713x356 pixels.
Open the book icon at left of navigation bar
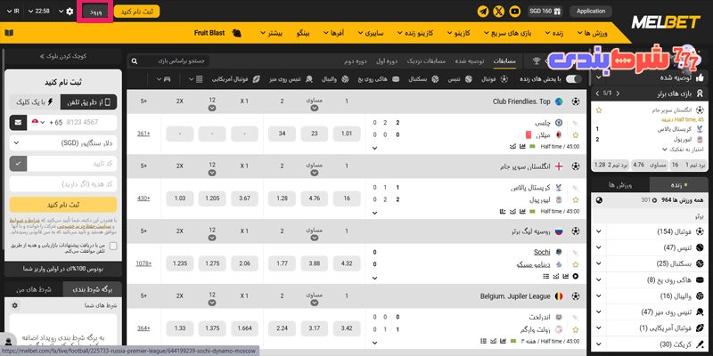[x=9, y=33]
